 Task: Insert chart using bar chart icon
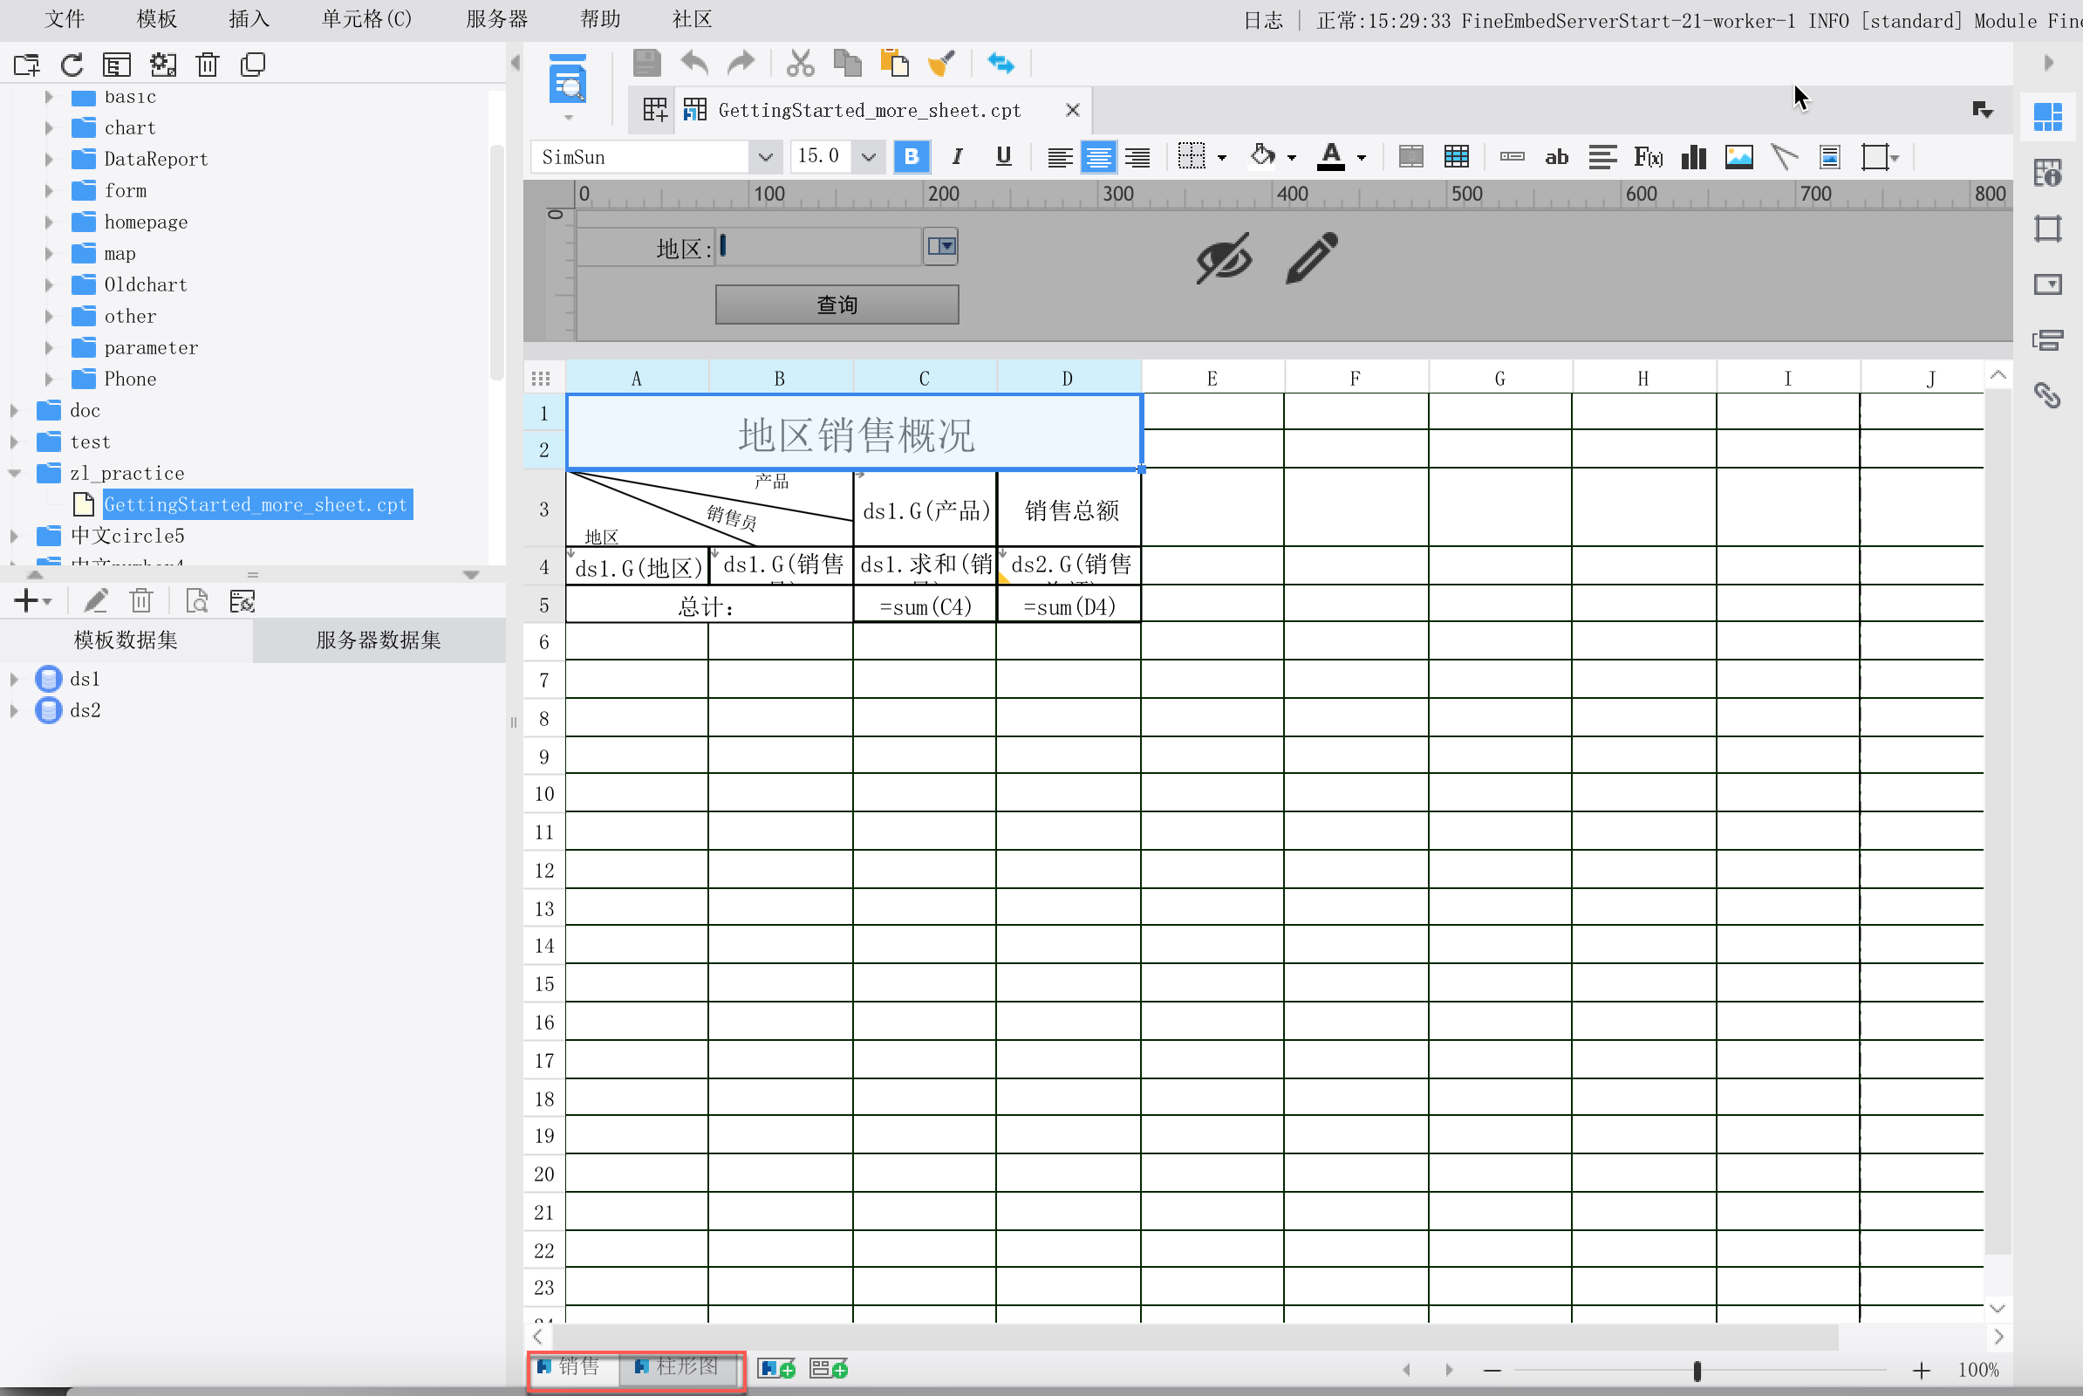1692,158
